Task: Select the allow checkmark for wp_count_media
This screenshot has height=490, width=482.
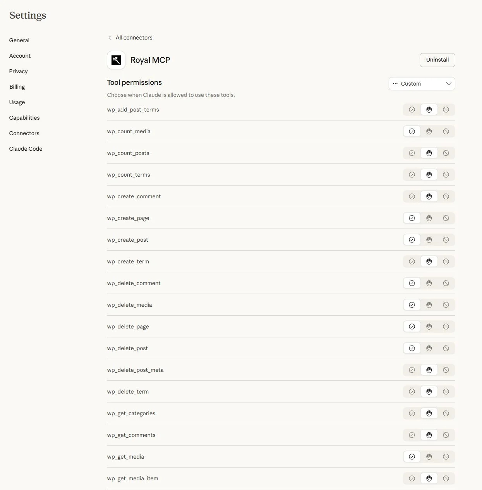Action: coord(412,131)
